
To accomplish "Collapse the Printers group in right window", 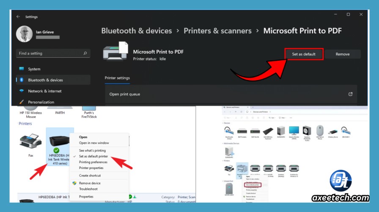I will click(x=226, y=161).
